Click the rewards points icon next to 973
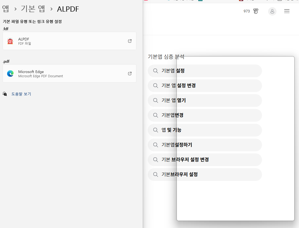This screenshot has height=228, width=299. 256,11
